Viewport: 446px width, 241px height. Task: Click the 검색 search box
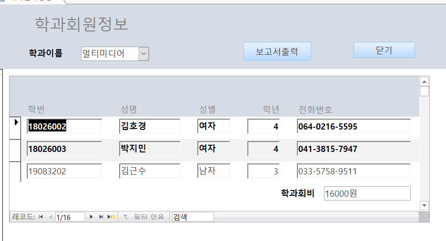[193, 217]
